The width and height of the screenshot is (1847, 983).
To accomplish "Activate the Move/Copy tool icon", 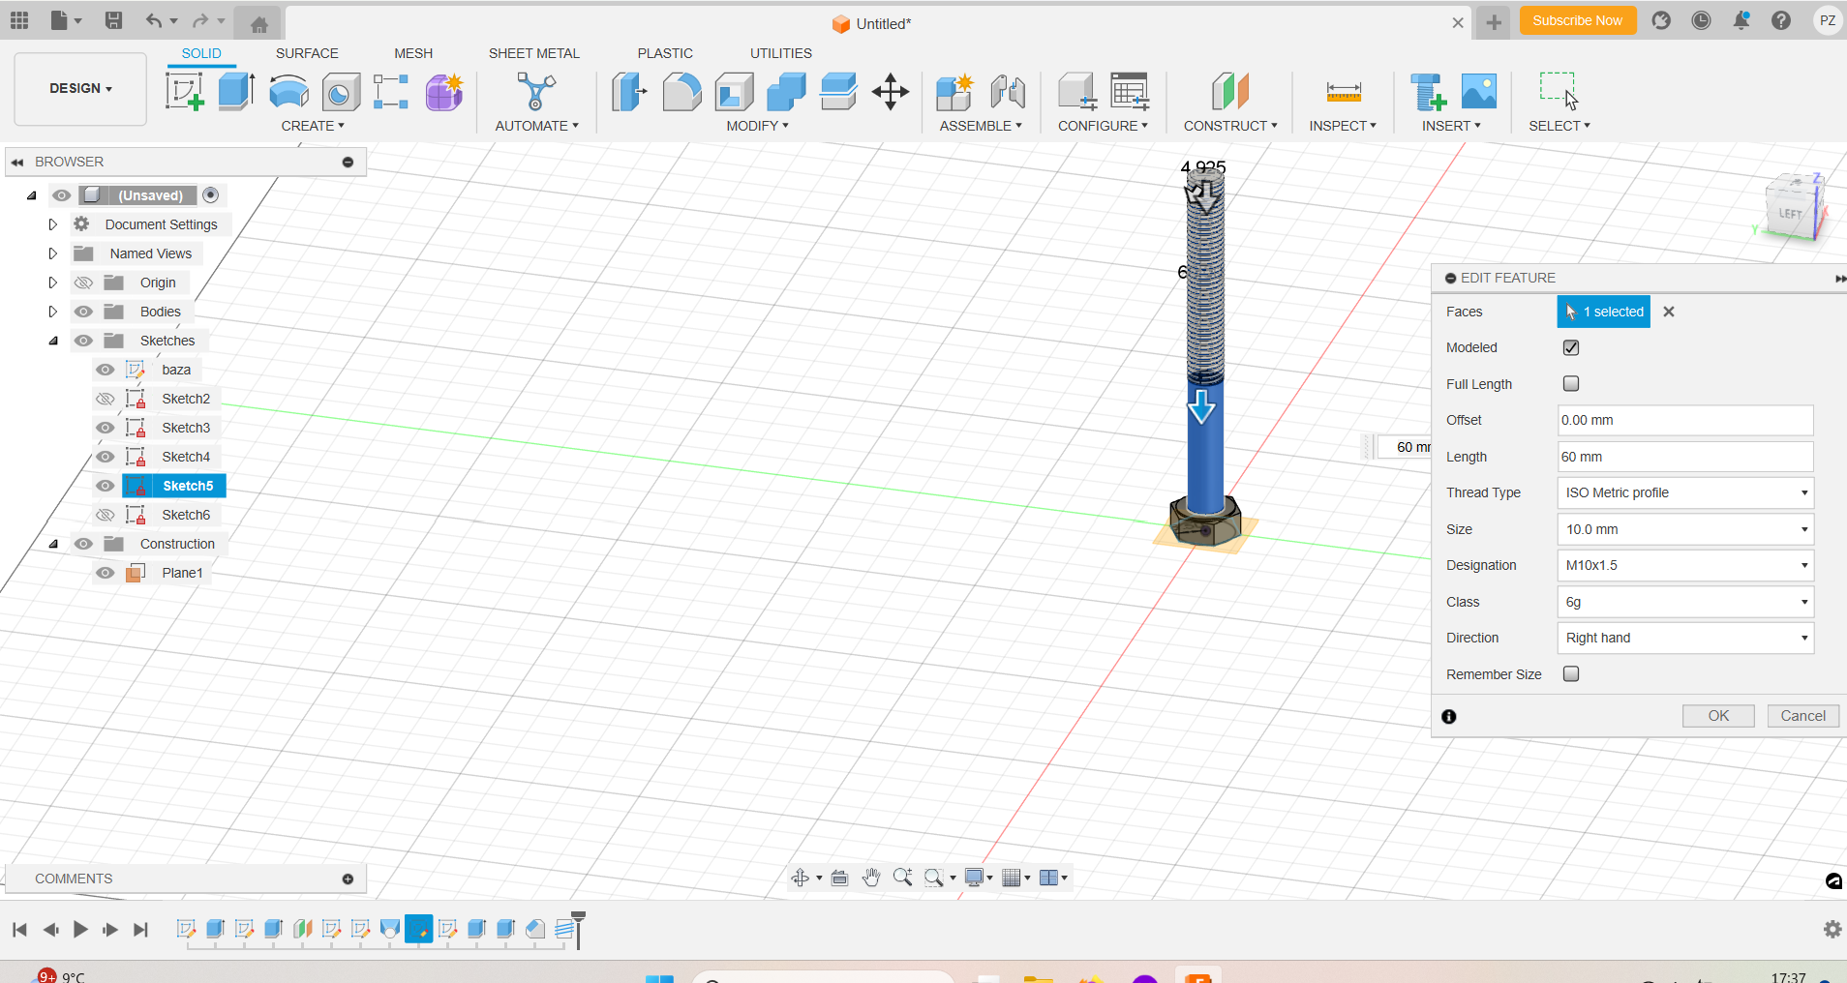I will click(890, 92).
